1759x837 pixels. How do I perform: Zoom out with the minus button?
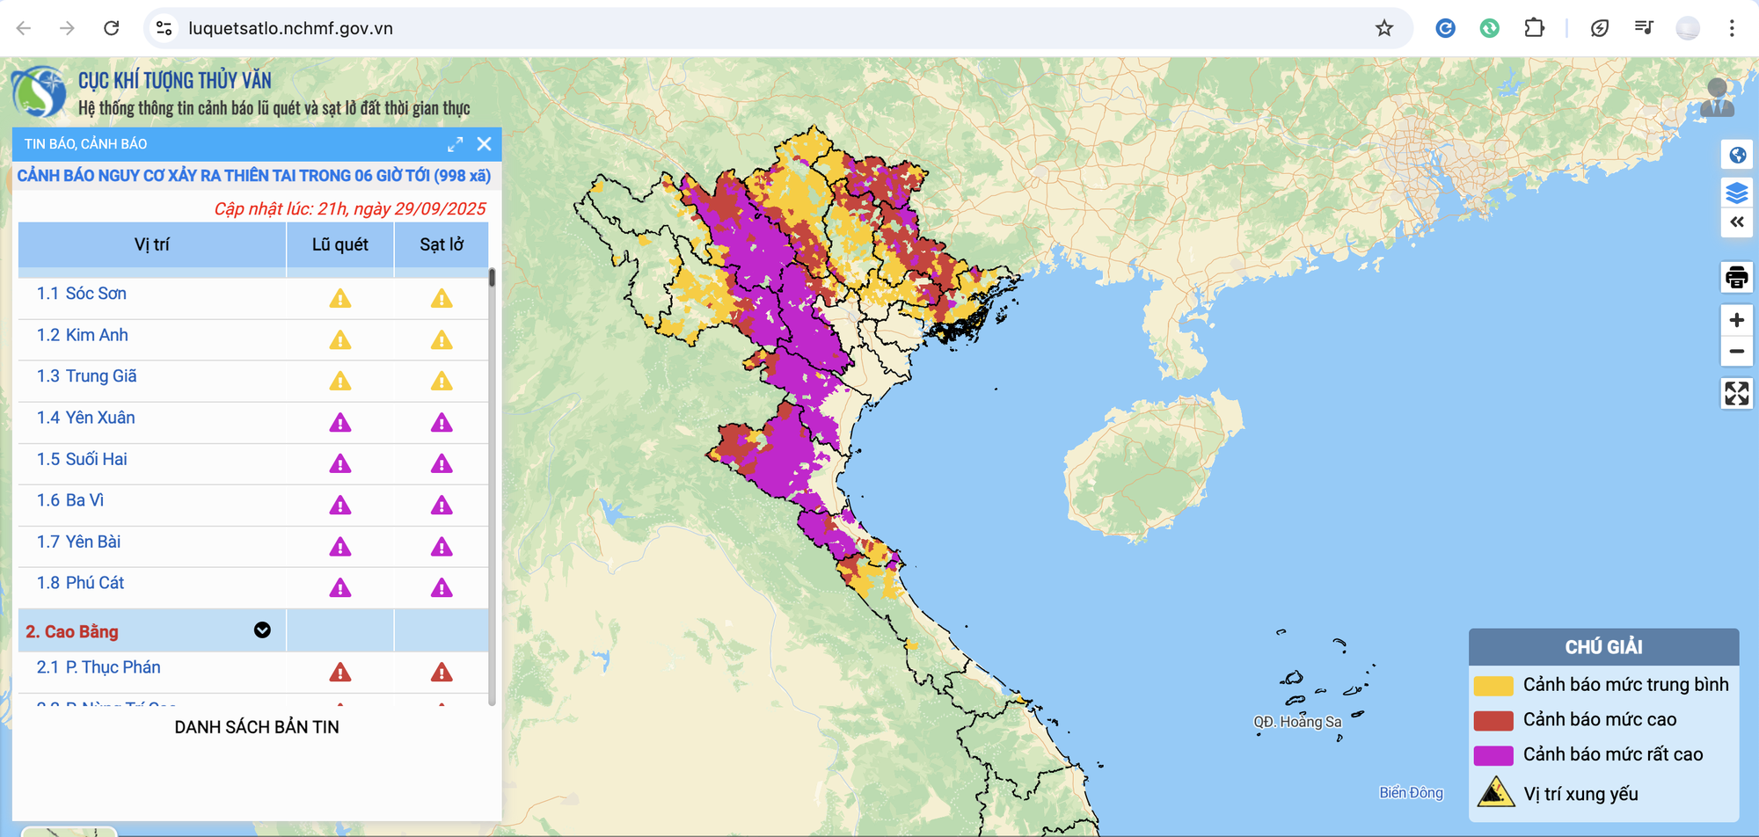[x=1736, y=352]
